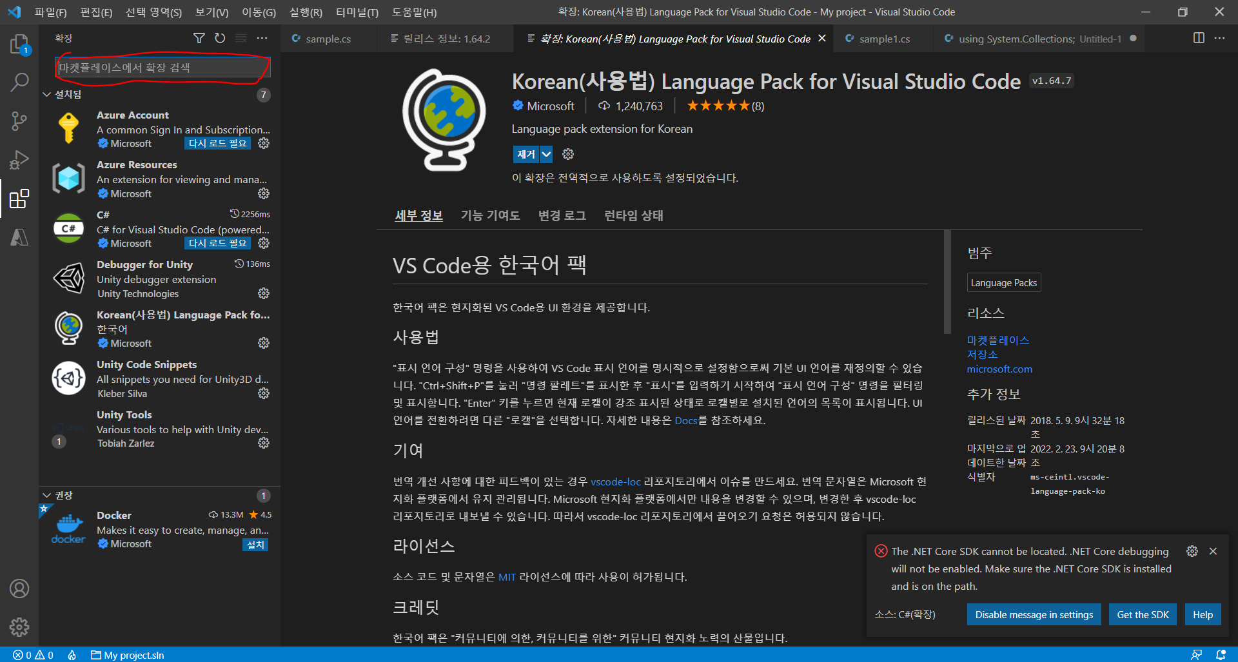This screenshot has height=662, width=1238.
Task: Open editor more actions menu
Action: coord(1219,38)
